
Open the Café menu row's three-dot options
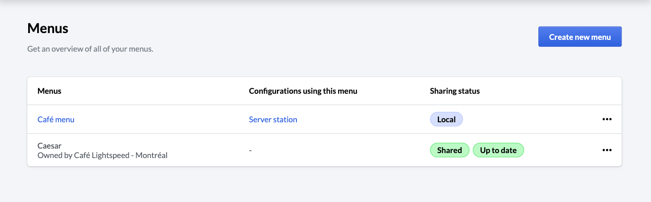(x=607, y=120)
